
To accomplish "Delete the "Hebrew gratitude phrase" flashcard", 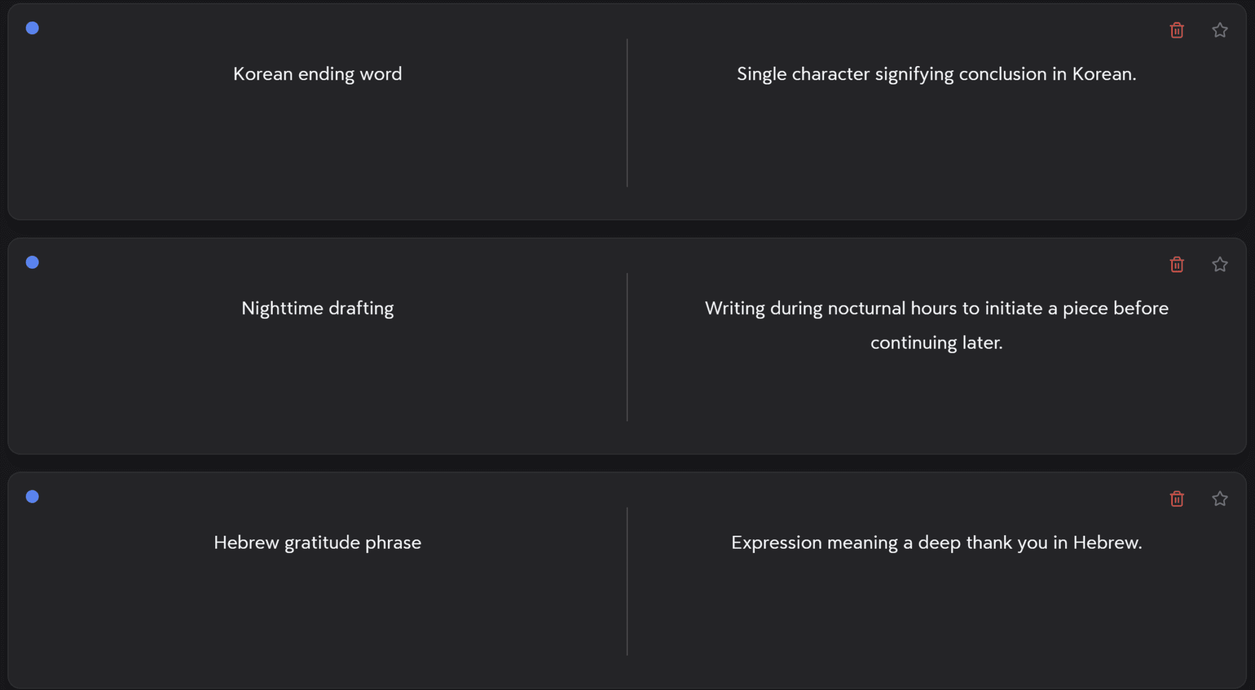I will [1177, 498].
